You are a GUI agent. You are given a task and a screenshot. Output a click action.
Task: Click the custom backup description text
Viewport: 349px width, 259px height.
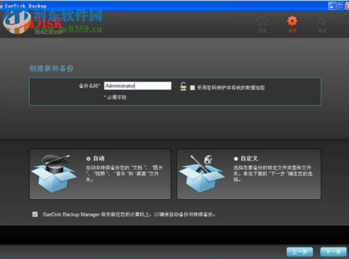tap(273, 173)
